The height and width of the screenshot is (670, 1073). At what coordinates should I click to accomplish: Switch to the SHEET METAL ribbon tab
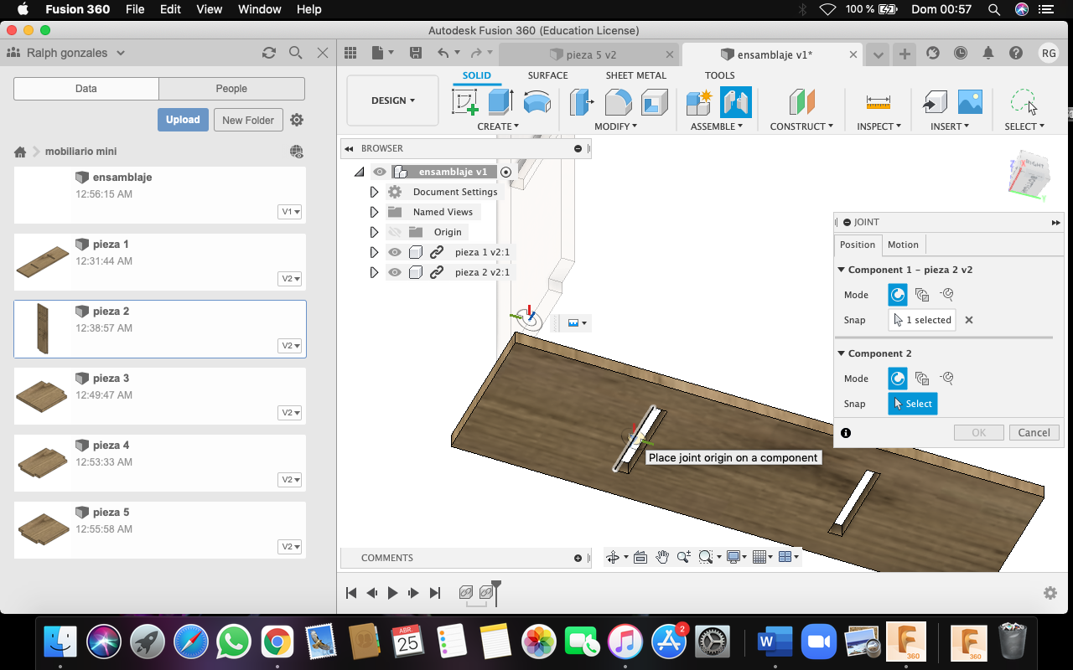[635, 75]
